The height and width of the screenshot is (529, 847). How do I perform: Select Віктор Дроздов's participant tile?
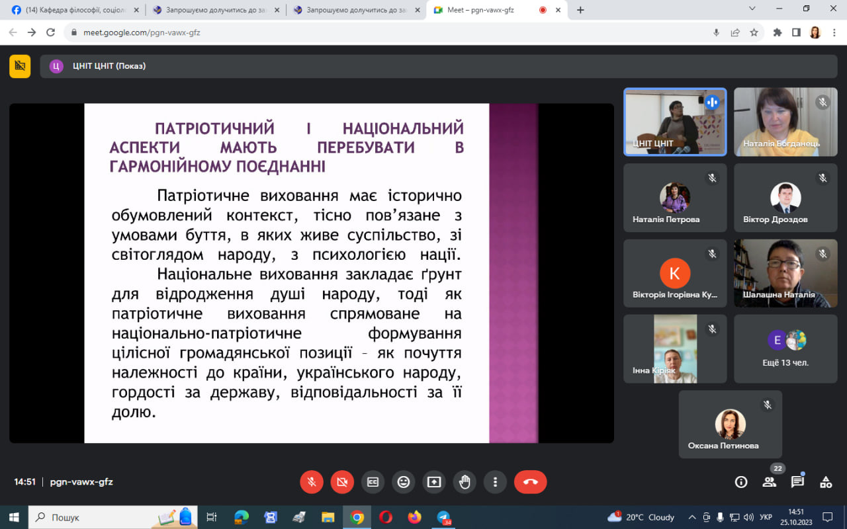(x=785, y=198)
